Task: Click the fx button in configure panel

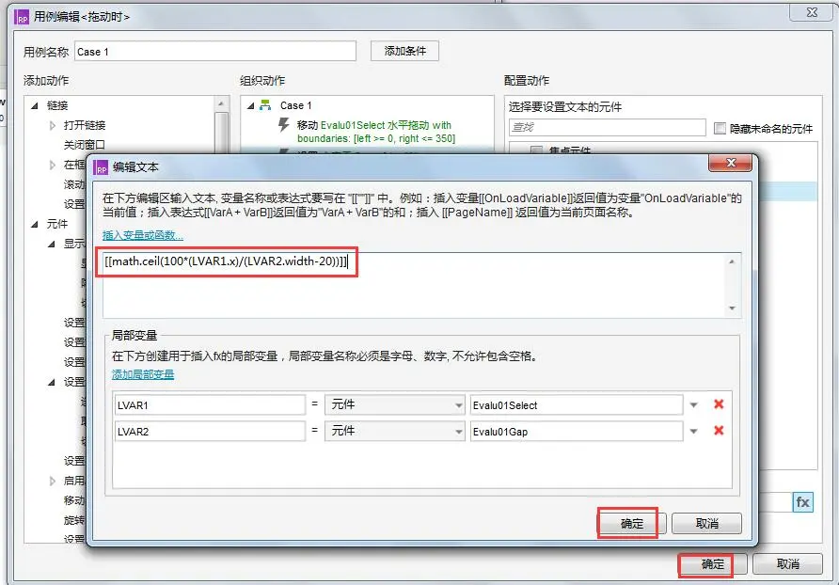Action: click(802, 502)
